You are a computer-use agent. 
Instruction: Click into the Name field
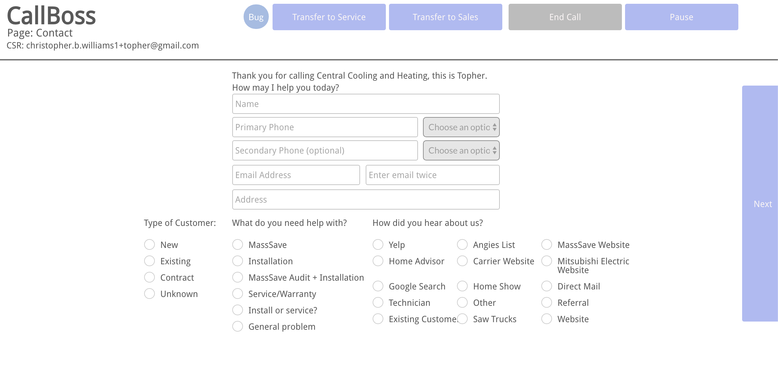pyautogui.click(x=366, y=104)
